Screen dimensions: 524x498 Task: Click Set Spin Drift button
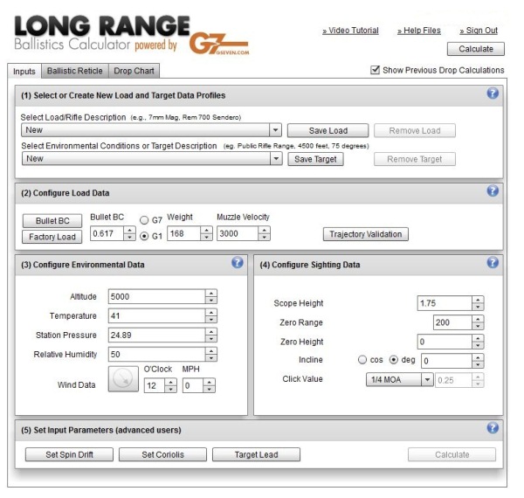(69, 454)
